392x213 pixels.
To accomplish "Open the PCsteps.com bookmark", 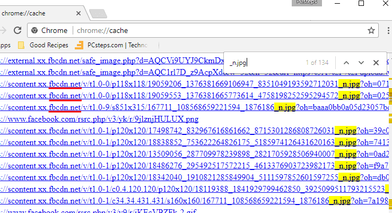I will tap(111, 45).
